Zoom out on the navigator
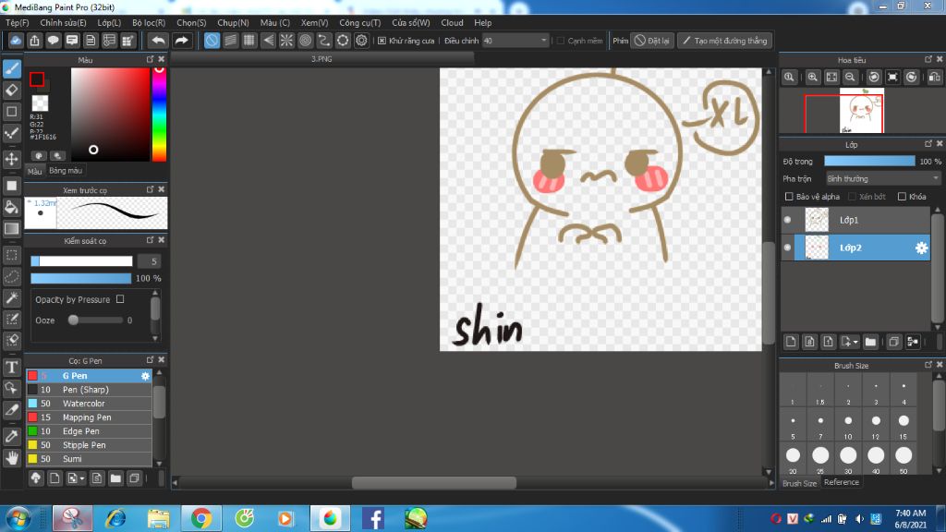This screenshot has height=532, width=946. pyautogui.click(x=850, y=78)
